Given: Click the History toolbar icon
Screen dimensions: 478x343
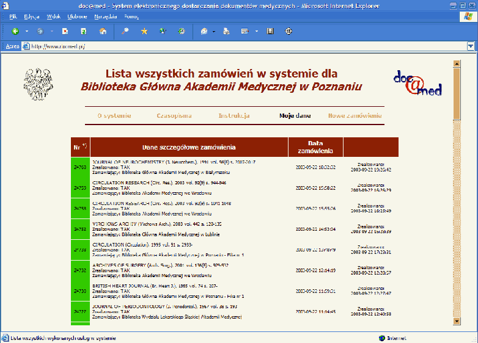Looking at the screenshot, I should 182,31.
